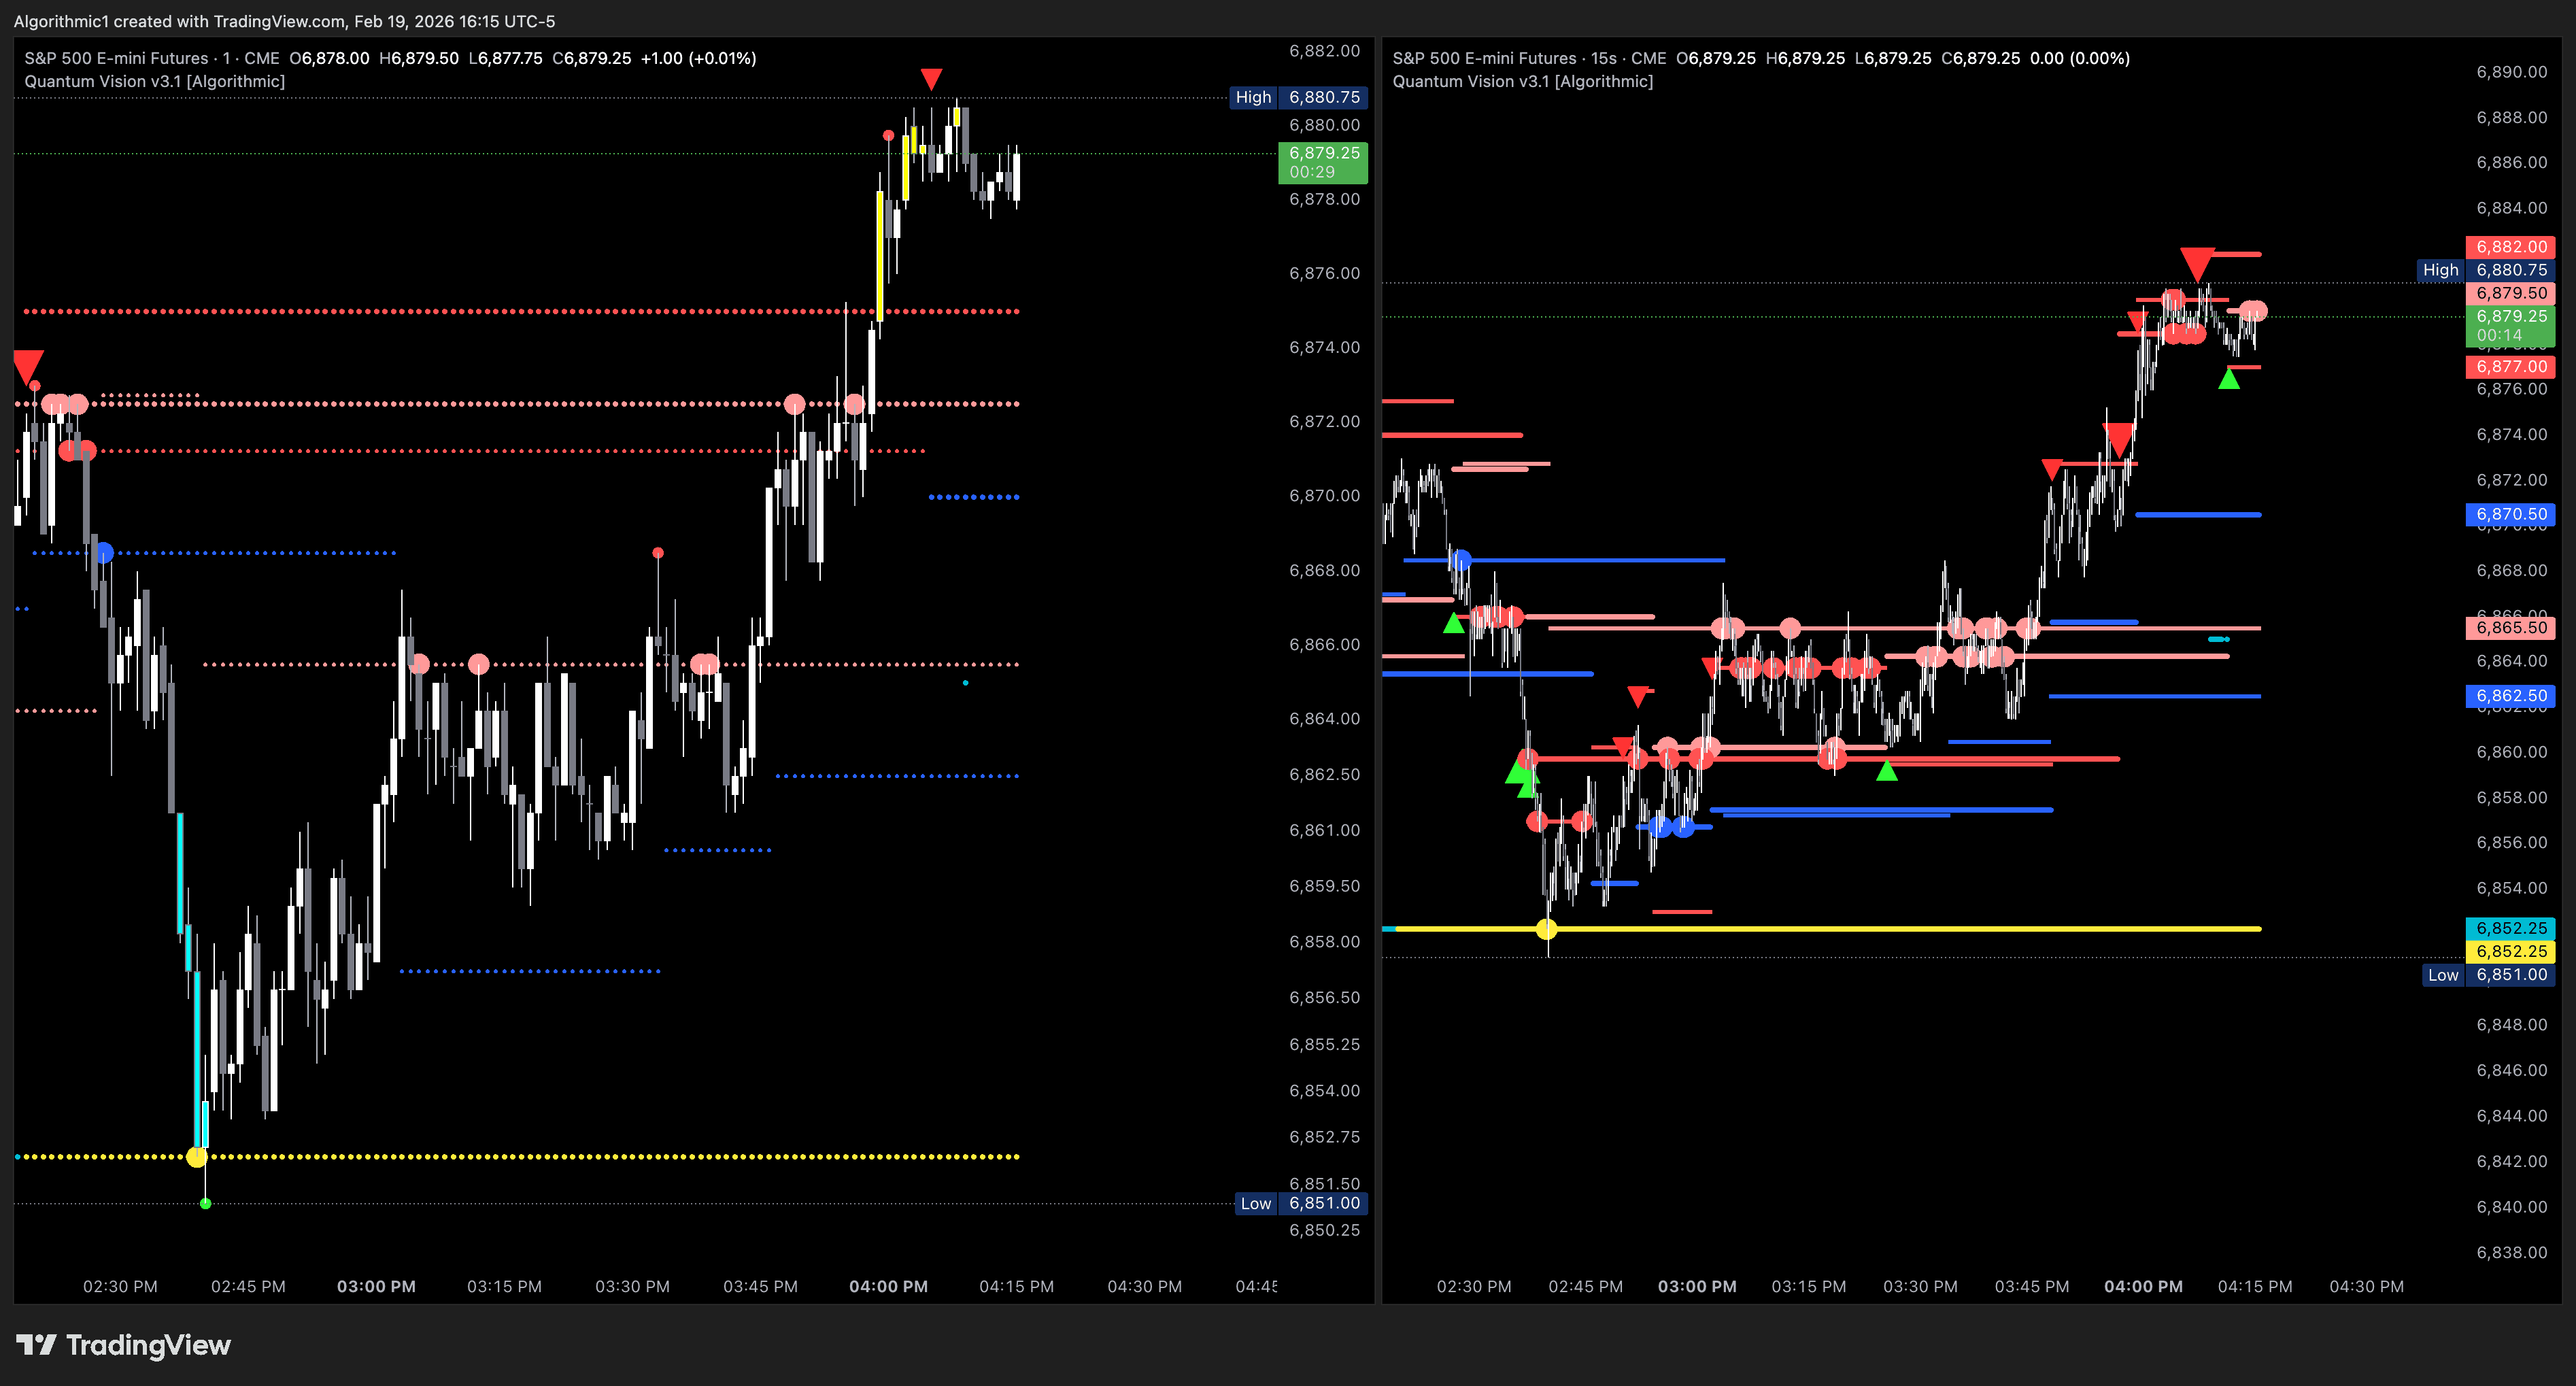Click the small green dot below left chart low
Screen dimensions: 2576x1386
point(205,1204)
